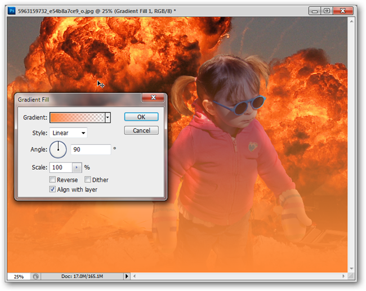Open the gradient picker dropdown arrow
The height and width of the screenshot is (291, 366).
(x=108, y=117)
